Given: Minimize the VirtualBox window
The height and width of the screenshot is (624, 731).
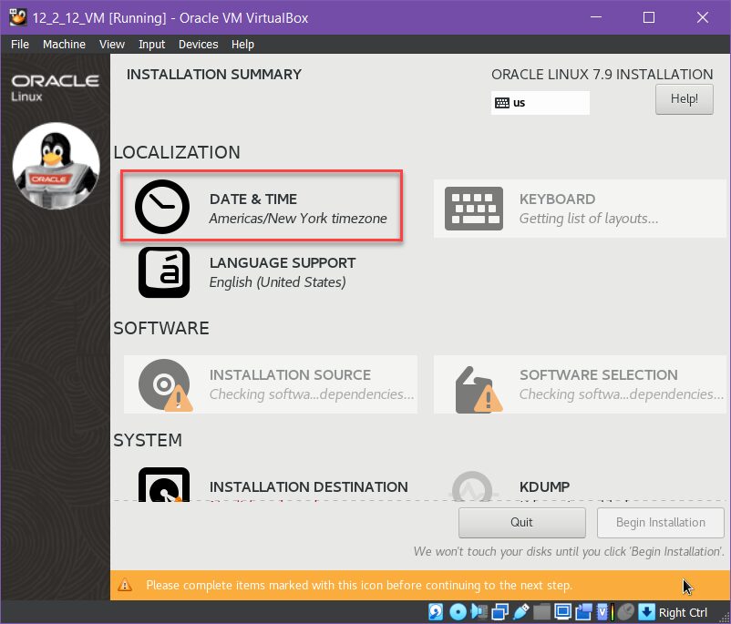Looking at the screenshot, I should (596, 17).
